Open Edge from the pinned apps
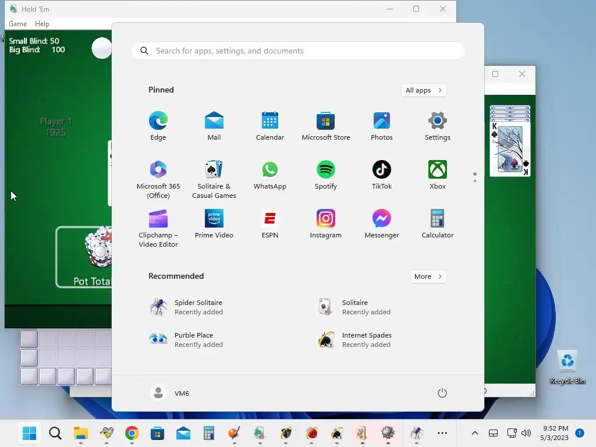This screenshot has width=596, height=447. click(158, 126)
